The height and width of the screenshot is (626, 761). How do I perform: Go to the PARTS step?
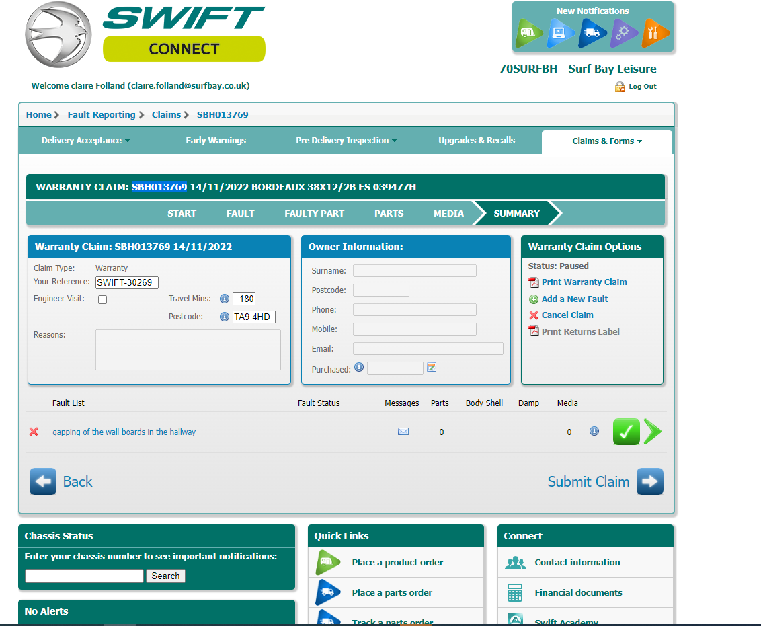[389, 214]
